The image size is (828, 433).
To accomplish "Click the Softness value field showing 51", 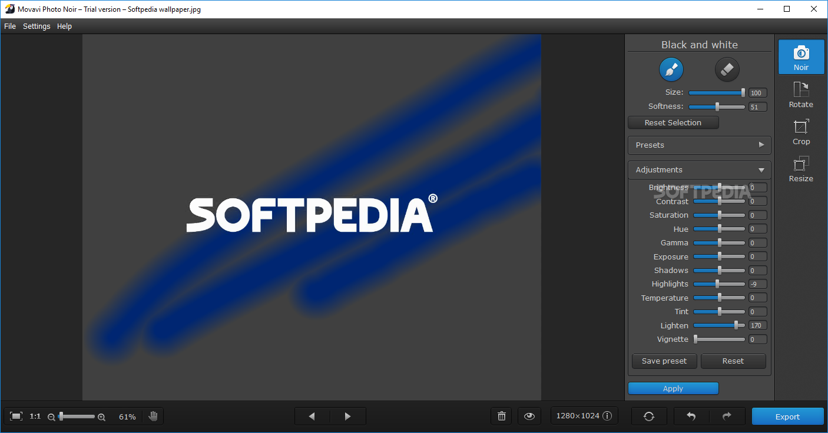I will [757, 107].
